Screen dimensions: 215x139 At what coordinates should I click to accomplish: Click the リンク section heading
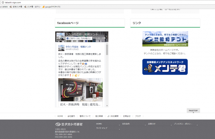[x=137, y=23]
